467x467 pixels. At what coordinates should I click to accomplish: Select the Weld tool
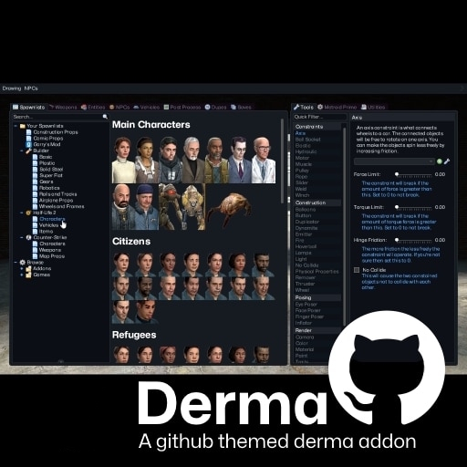(301, 189)
